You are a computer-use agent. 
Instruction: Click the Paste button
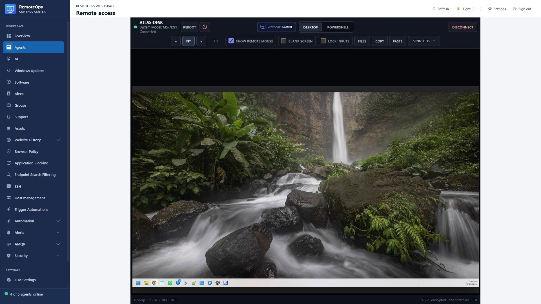(397, 41)
